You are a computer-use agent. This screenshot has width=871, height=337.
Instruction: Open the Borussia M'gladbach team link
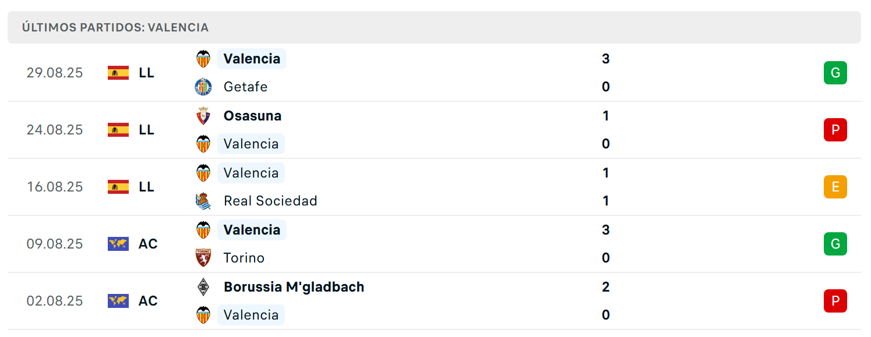tap(294, 287)
